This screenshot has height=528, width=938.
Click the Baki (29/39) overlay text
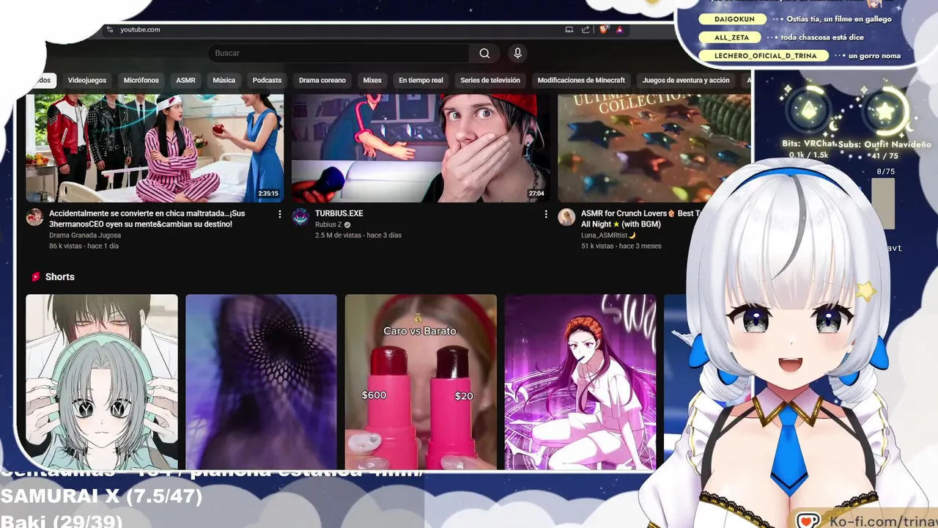[62, 520]
